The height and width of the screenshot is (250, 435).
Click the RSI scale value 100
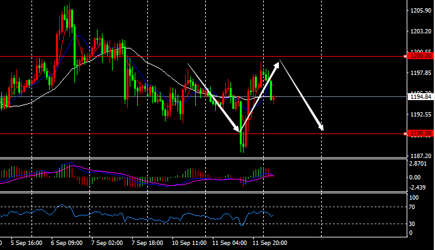[x=414, y=198]
